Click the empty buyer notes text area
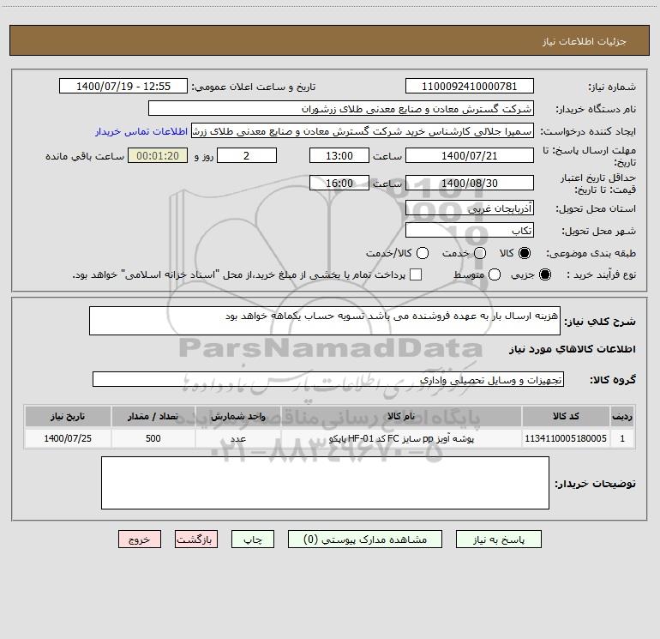The image size is (660, 639). (x=325, y=483)
